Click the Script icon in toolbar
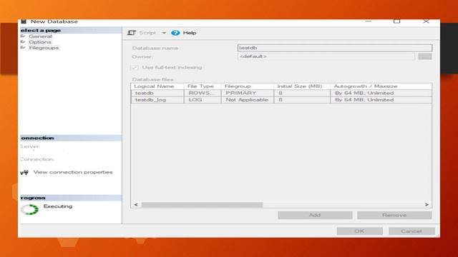The image size is (458, 257). (x=132, y=33)
